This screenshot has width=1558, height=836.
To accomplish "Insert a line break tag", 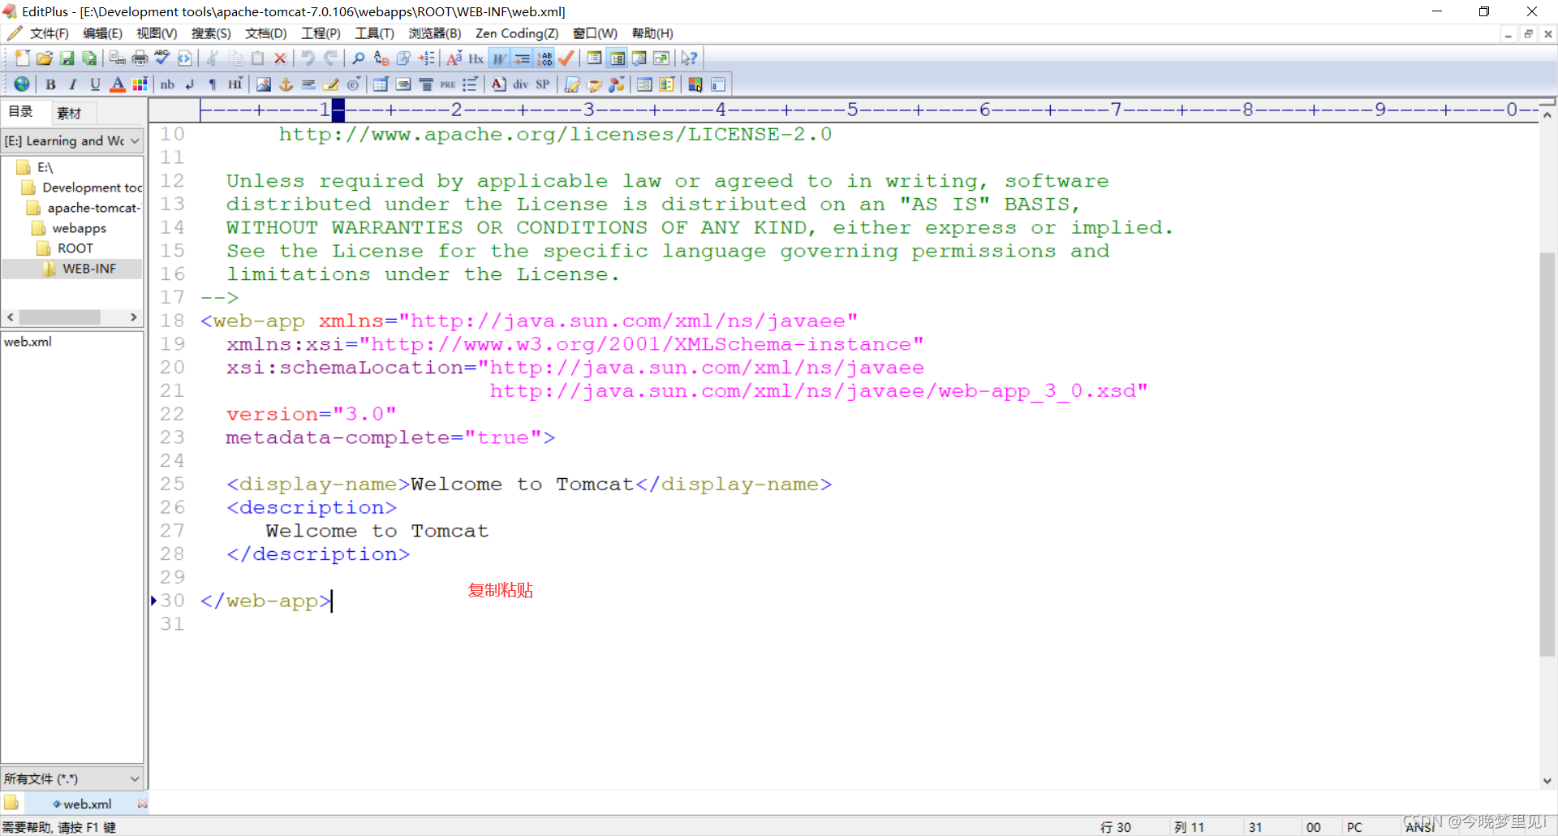I will 190,84.
